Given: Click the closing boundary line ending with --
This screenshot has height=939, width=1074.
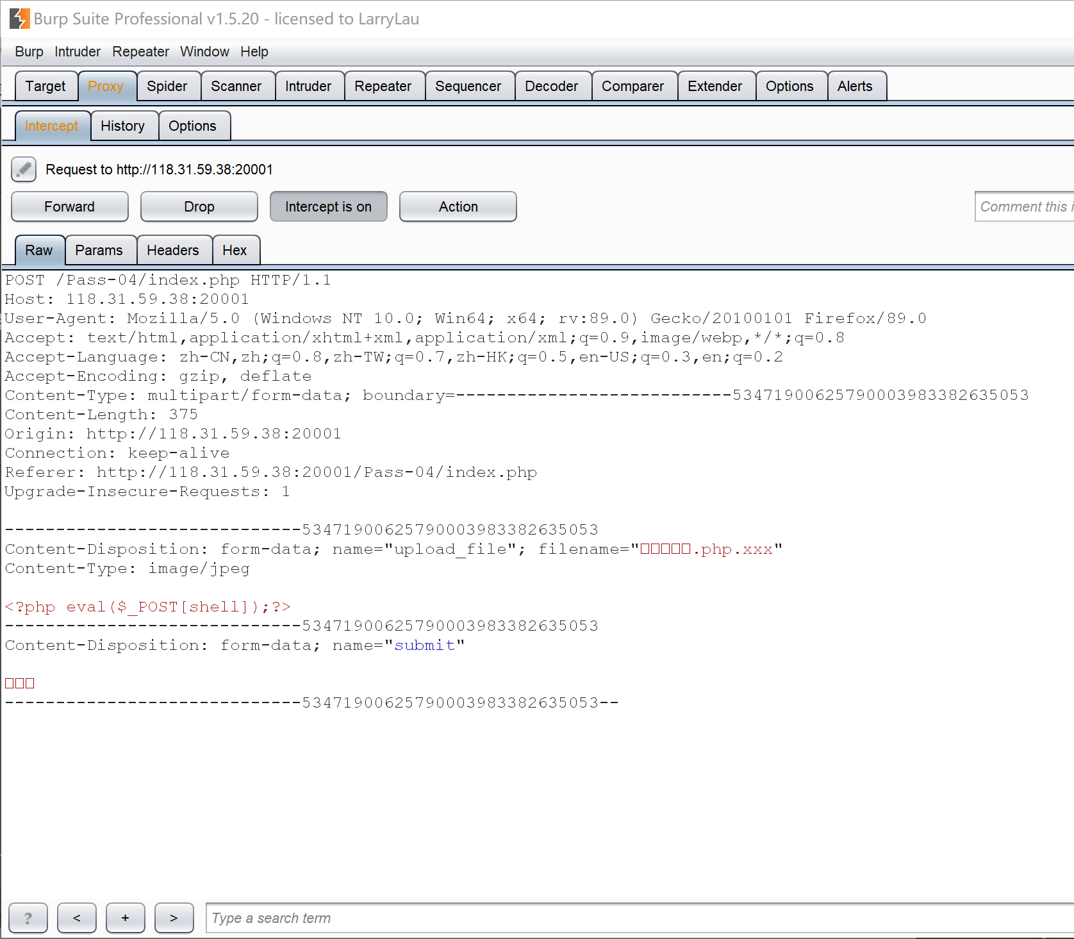Looking at the screenshot, I should 312,703.
